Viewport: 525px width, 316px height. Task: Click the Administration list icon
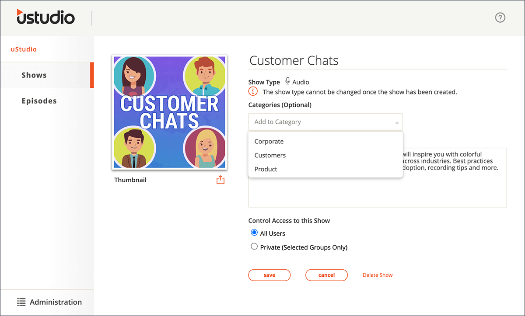pos(21,302)
